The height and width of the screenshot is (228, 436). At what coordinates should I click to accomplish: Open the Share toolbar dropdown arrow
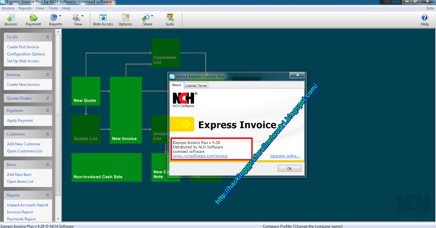click(152, 16)
